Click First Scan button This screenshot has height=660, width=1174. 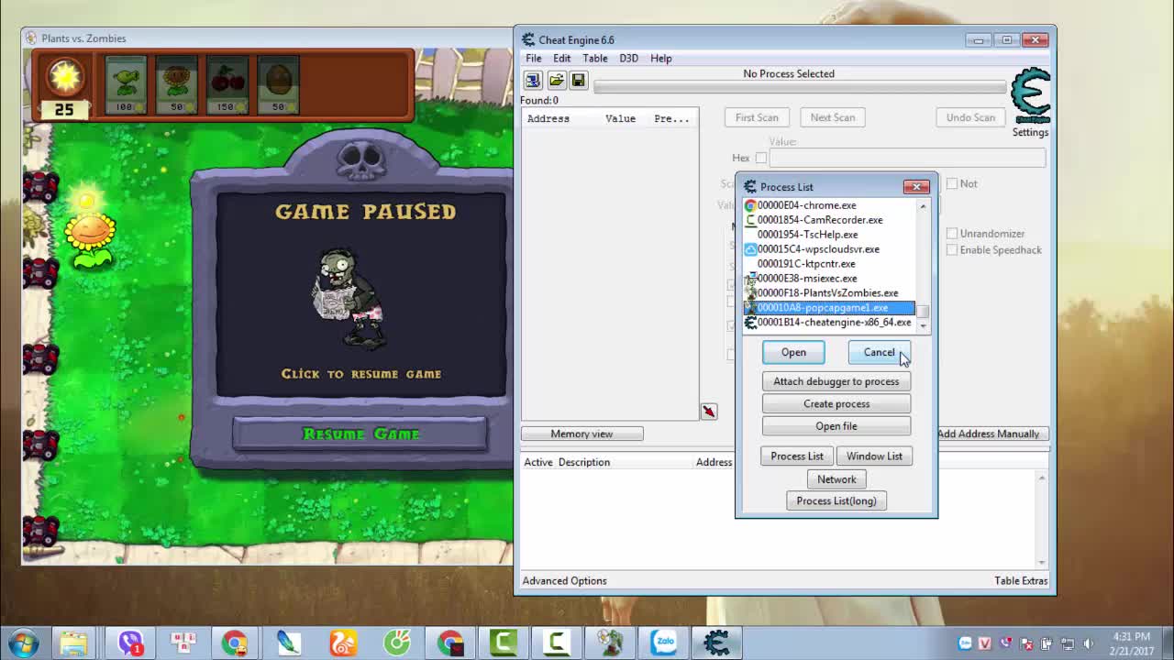[x=757, y=117]
